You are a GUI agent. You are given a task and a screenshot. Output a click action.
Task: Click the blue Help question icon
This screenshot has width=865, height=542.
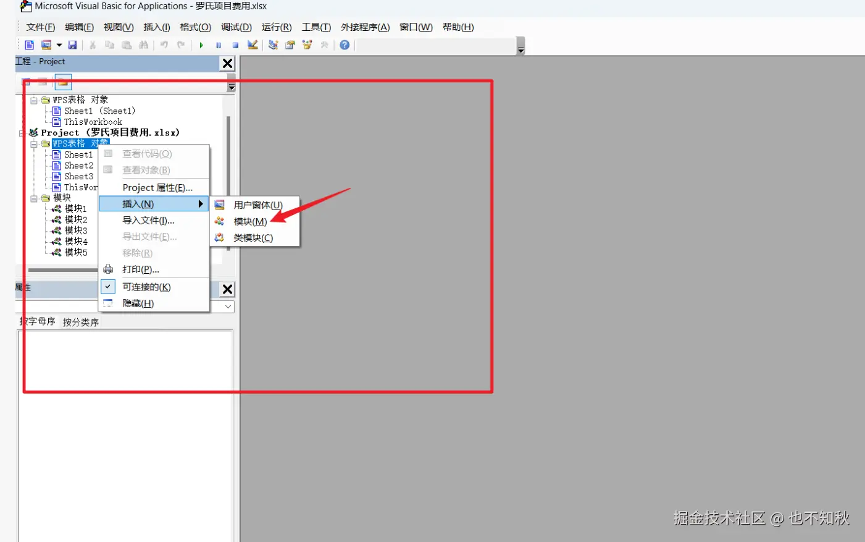[345, 45]
